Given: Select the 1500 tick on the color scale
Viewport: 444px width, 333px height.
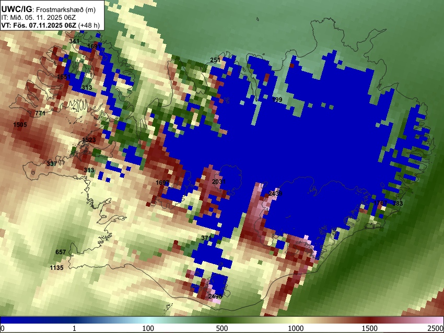Looking at the screenshot, I should 370,328.
